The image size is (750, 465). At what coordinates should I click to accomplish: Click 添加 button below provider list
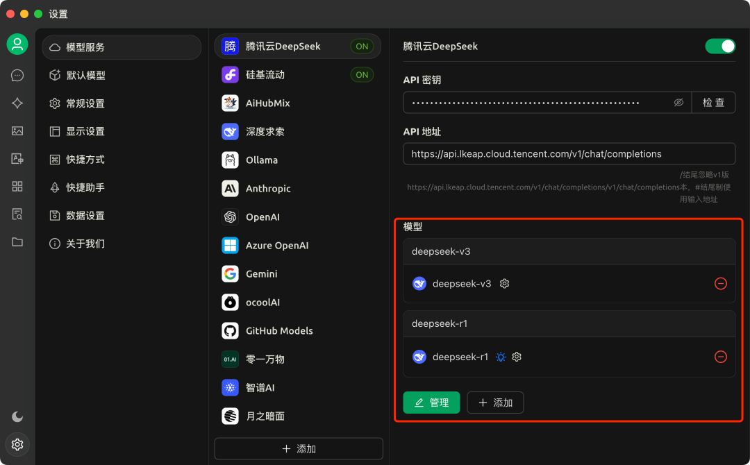[299, 449]
